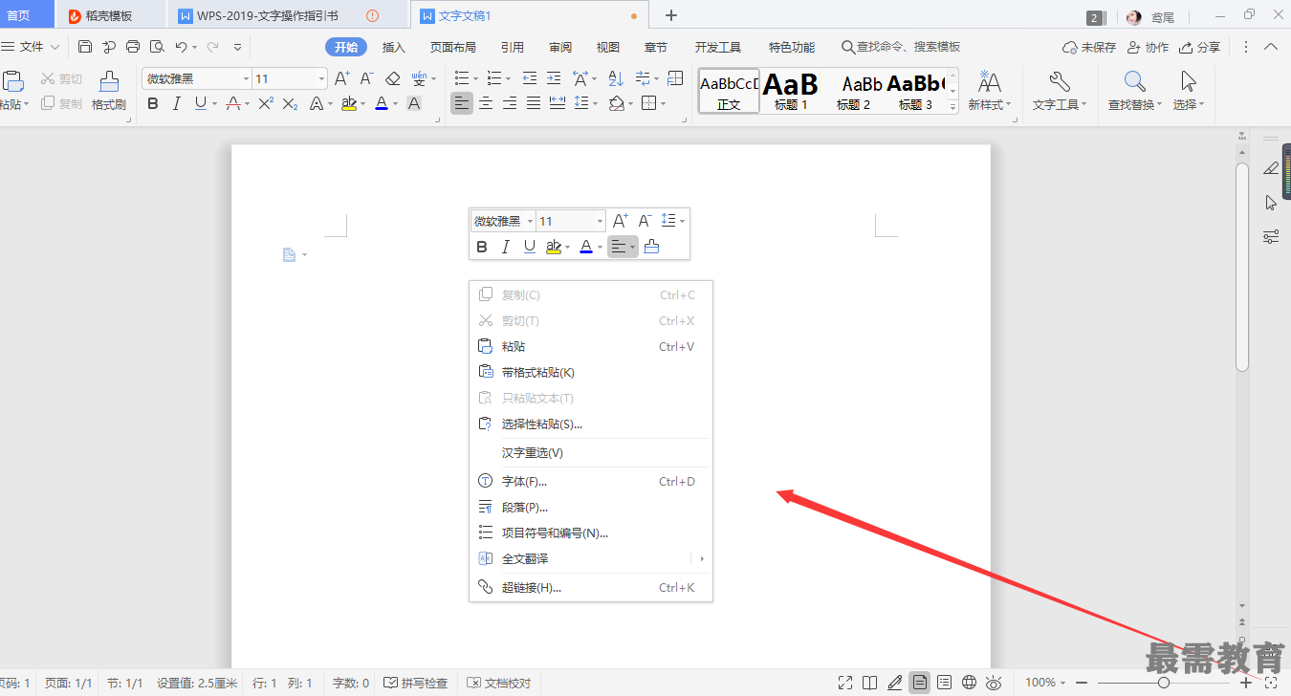The width and height of the screenshot is (1291, 696).
Task: Open the 文件 menu button
Action: pyautogui.click(x=31, y=47)
